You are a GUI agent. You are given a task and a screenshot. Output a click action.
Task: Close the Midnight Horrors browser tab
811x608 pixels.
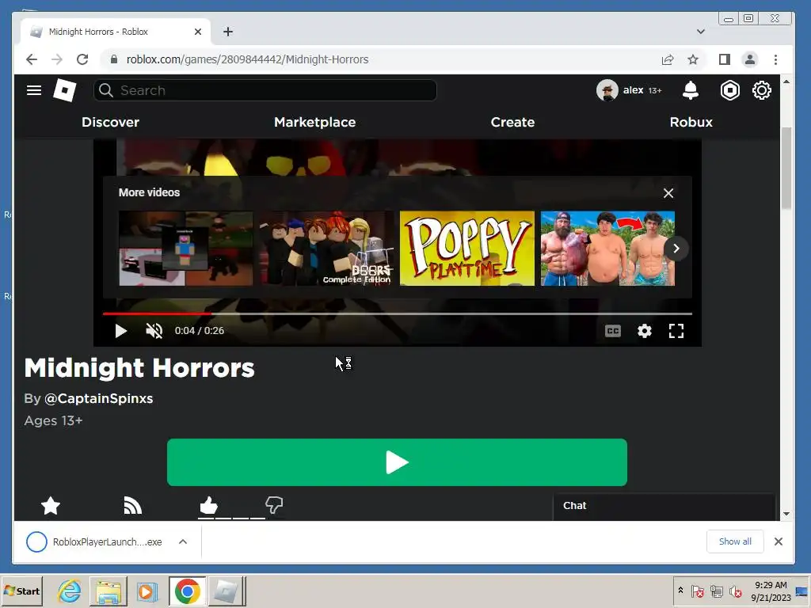click(x=197, y=32)
